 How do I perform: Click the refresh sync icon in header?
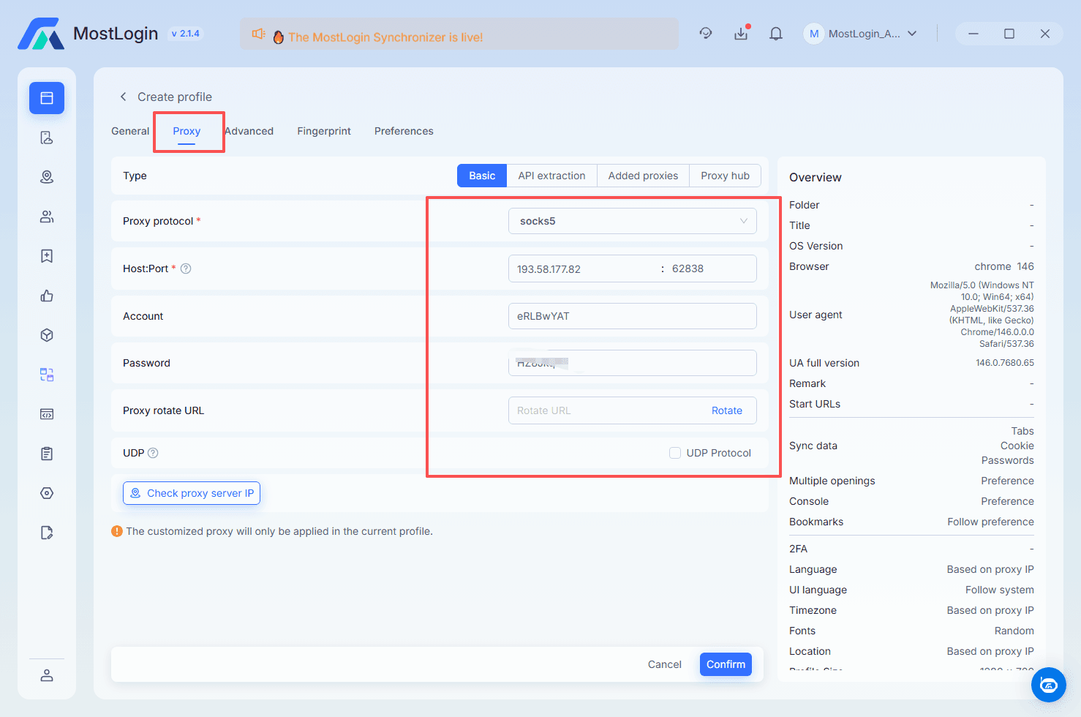point(706,34)
